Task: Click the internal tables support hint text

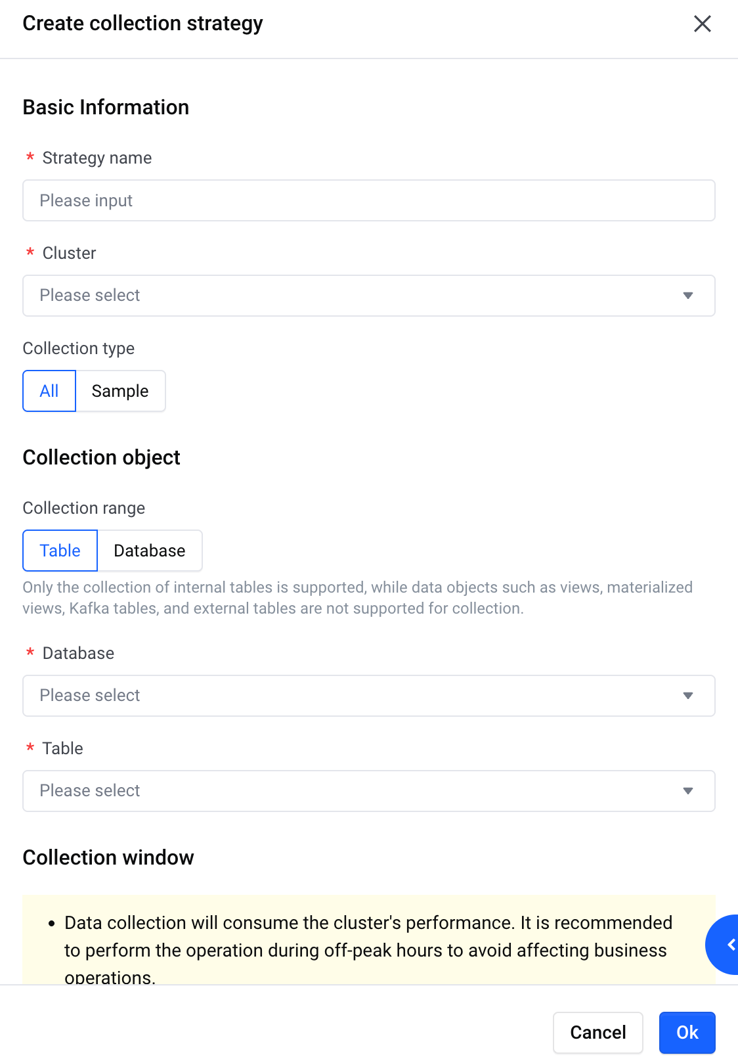Action: pos(358,598)
